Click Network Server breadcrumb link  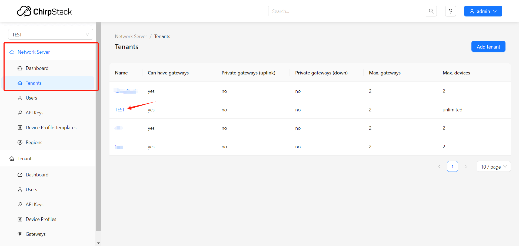(131, 36)
